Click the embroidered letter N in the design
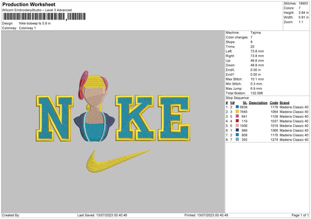The image size is (311, 219). point(54,118)
